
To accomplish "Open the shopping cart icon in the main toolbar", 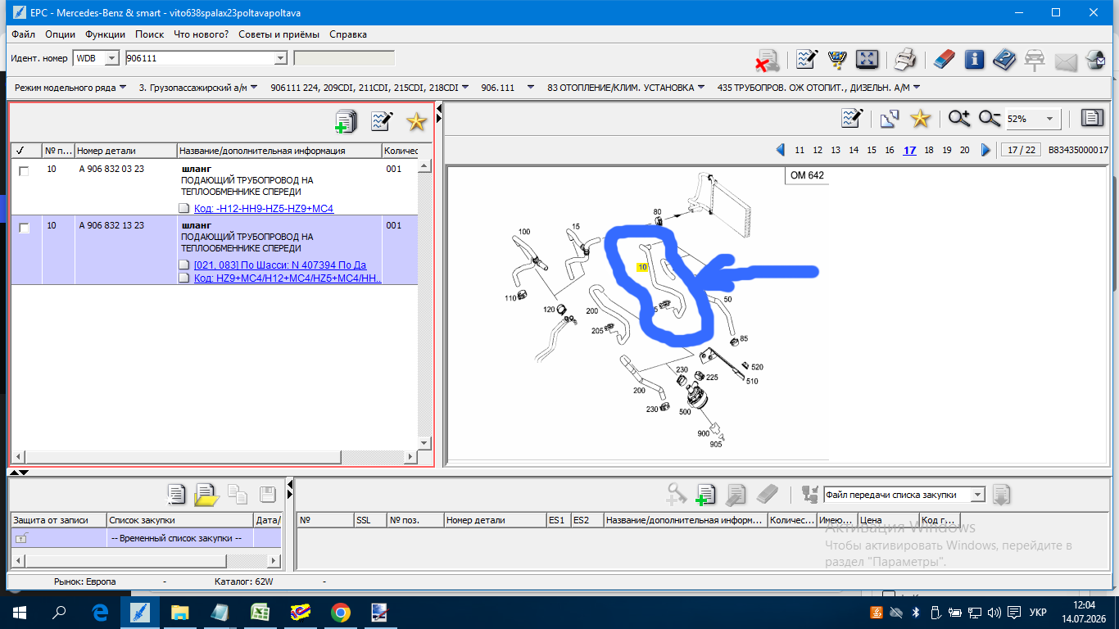I will point(837,59).
